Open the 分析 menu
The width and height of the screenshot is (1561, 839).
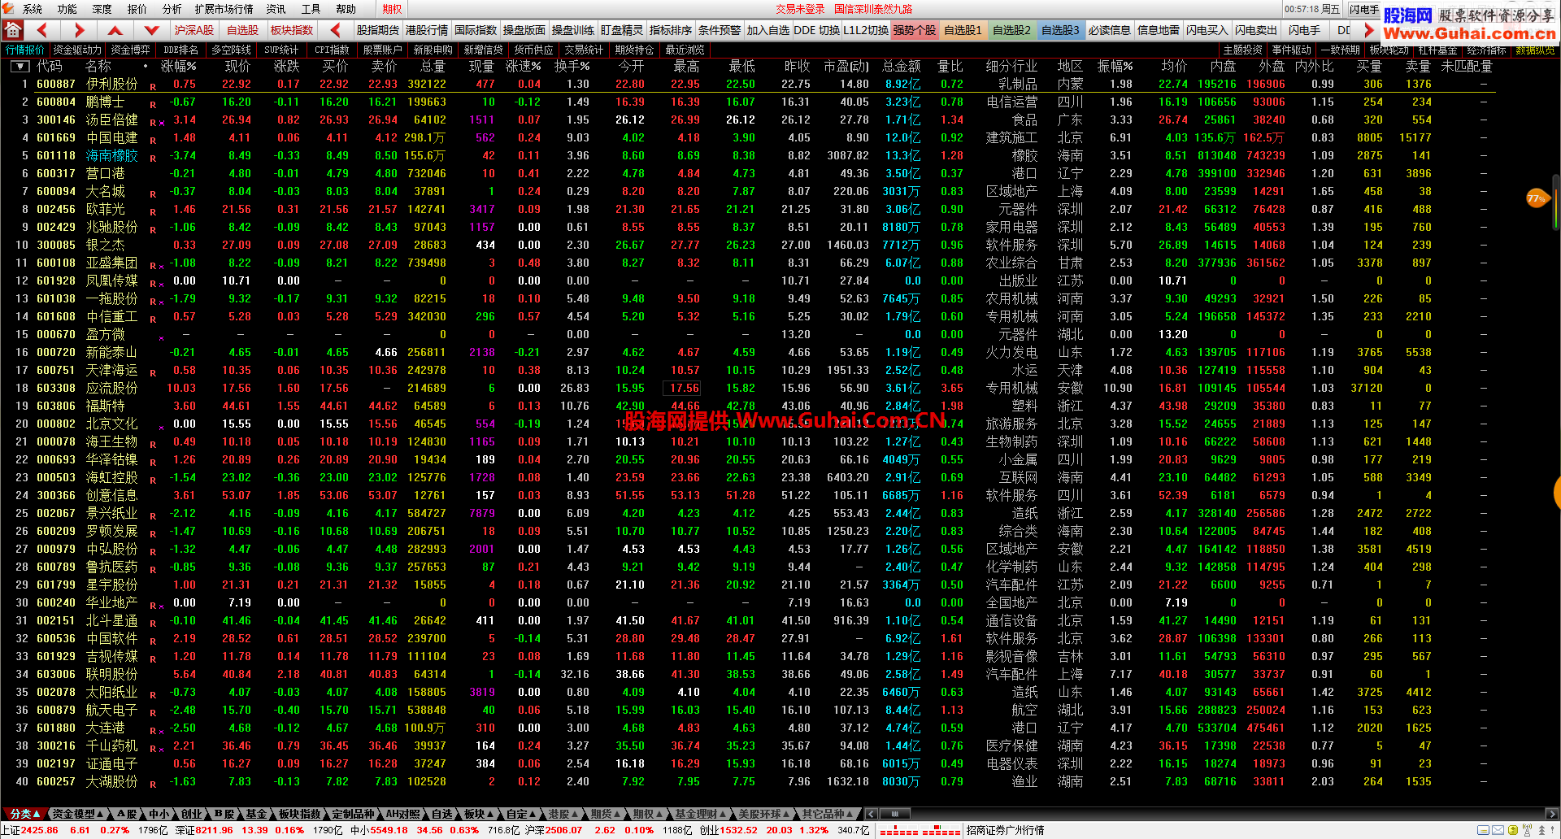[172, 9]
